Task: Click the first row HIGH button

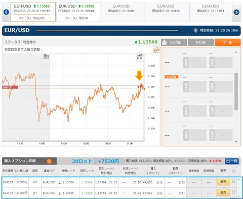Action: coord(195,62)
